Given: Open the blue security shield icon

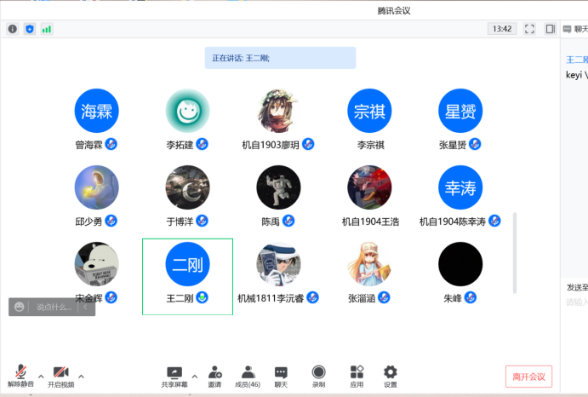Looking at the screenshot, I should coord(30,29).
